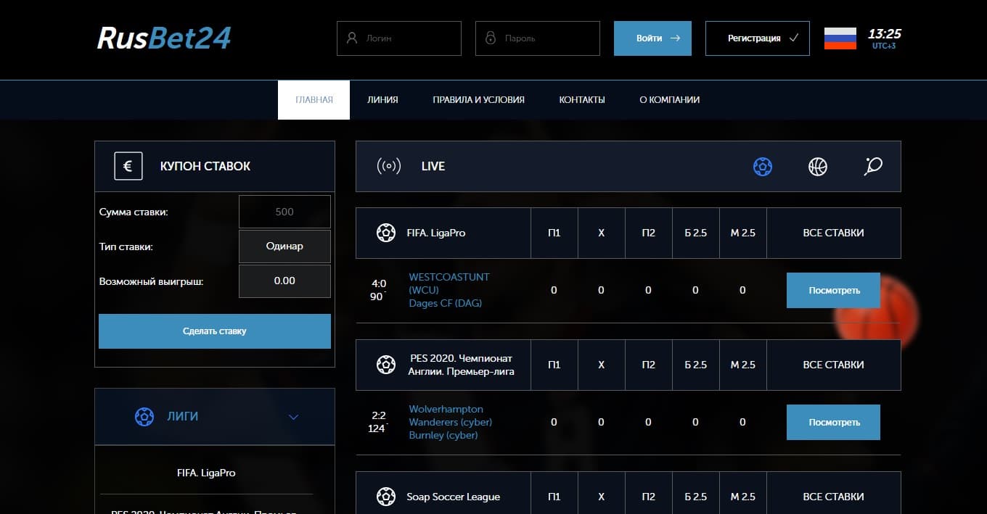Click the Логин input field
Image resolution: width=987 pixels, height=514 pixels.
tap(399, 38)
